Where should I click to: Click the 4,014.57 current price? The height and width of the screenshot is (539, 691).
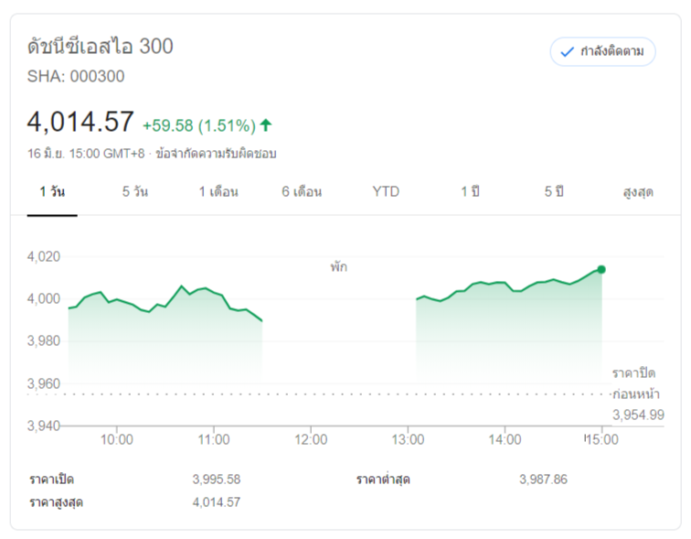pos(81,123)
